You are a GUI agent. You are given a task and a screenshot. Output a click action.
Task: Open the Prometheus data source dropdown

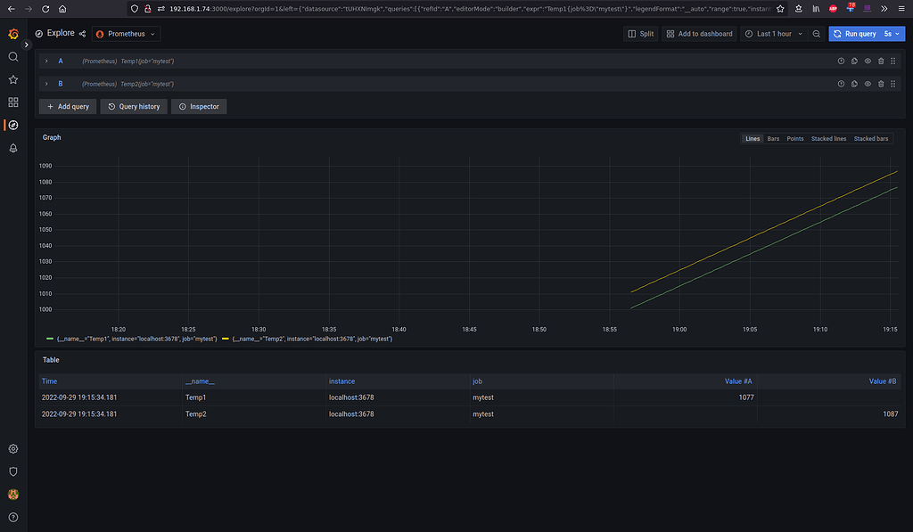125,34
